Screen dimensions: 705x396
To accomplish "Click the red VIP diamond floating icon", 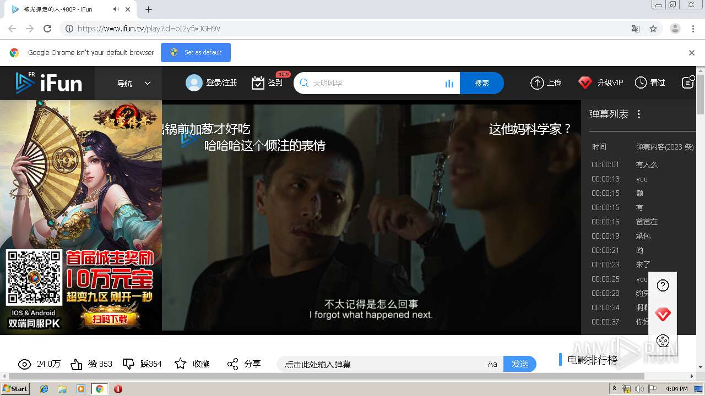I will [663, 315].
